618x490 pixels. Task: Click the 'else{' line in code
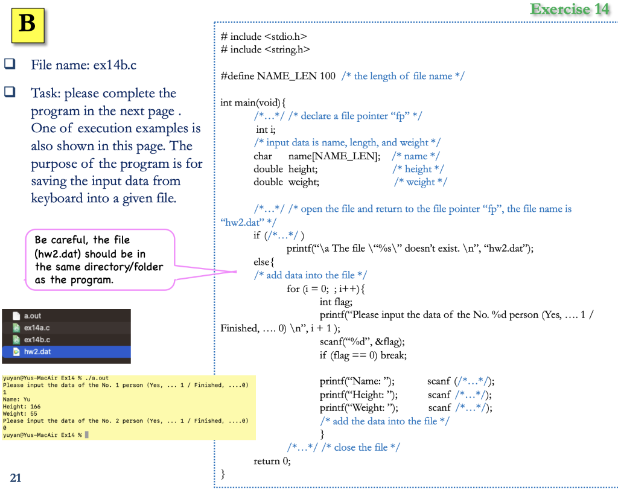point(264,262)
